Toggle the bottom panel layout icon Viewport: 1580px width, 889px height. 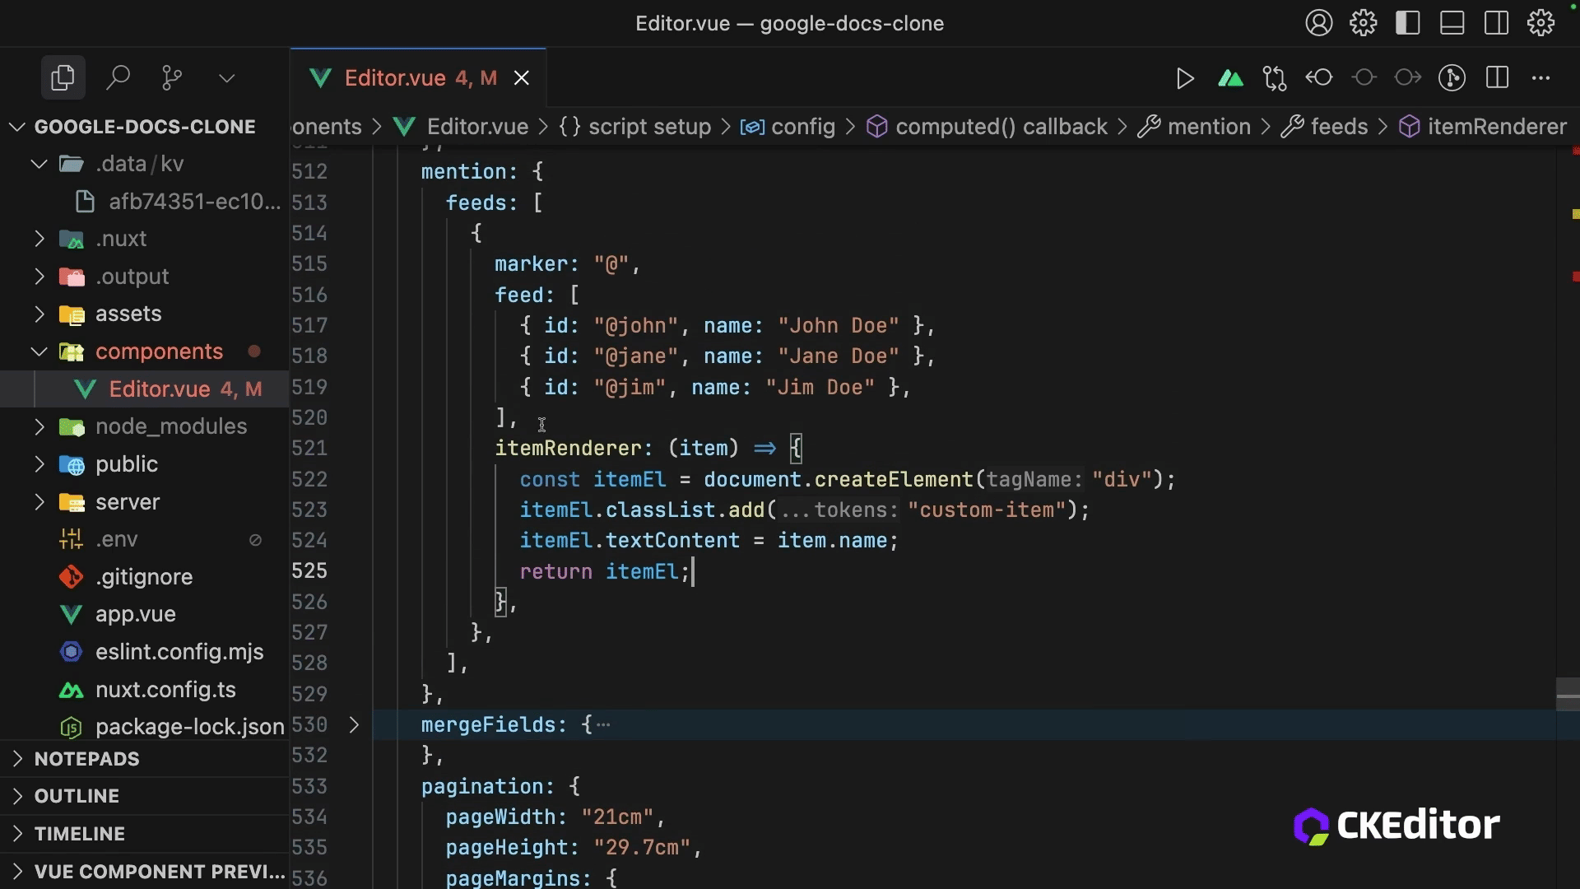(x=1452, y=23)
